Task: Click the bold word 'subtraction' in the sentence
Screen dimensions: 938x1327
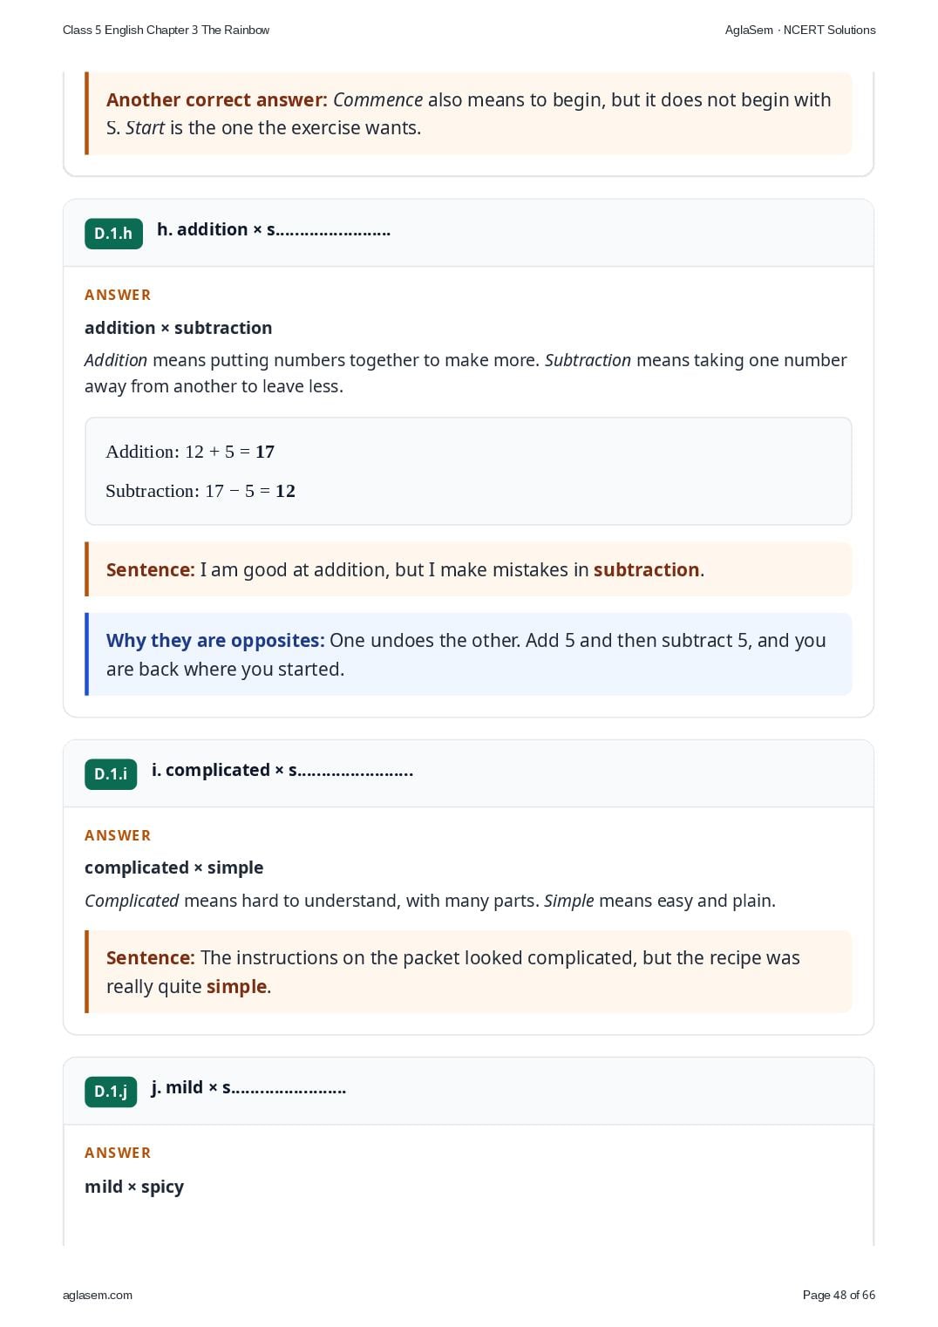Action: click(647, 570)
